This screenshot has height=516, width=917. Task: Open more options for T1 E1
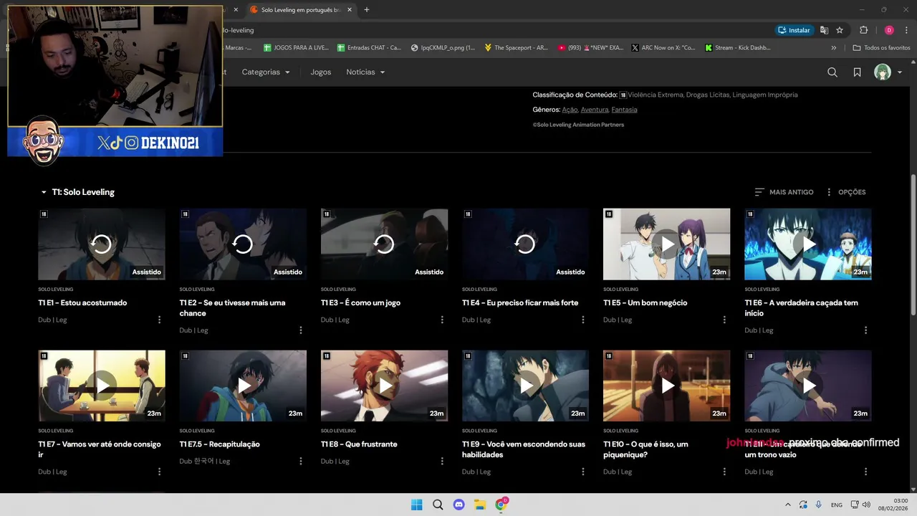coord(159,320)
